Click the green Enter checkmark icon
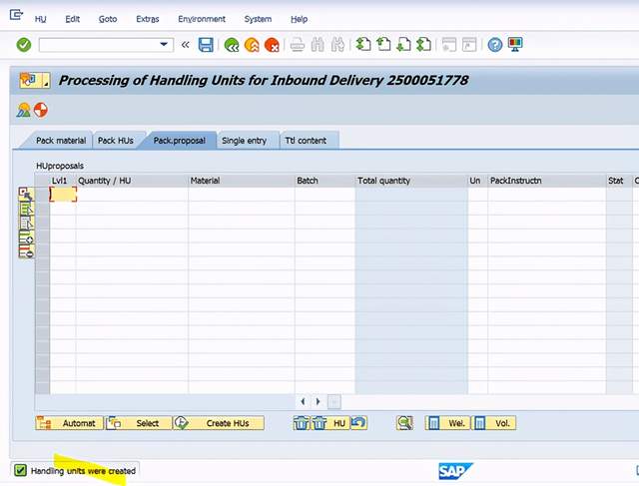The image size is (639, 486). point(23,45)
